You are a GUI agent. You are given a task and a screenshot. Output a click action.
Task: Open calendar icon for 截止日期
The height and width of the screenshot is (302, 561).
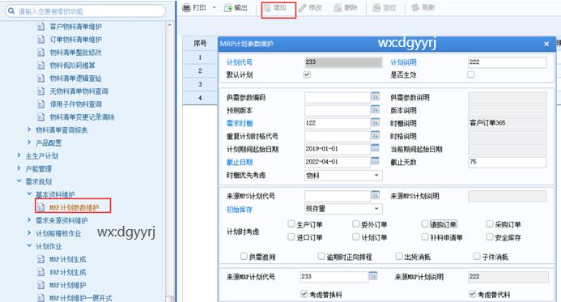375,161
